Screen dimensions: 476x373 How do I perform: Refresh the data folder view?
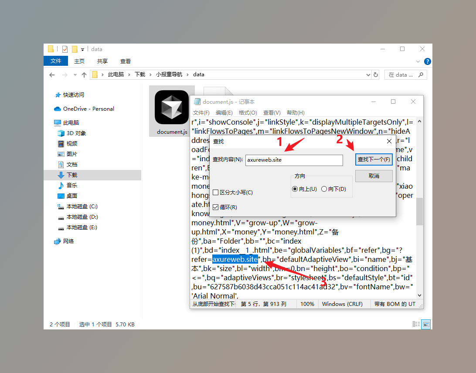tap(376, 75)
